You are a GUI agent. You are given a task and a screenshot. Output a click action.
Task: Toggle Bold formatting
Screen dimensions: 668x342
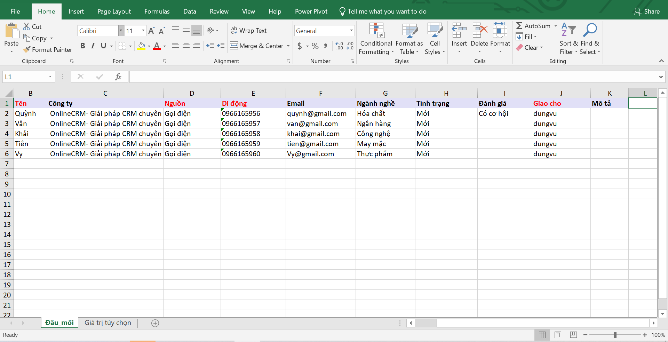pyautogui.click(x=83, y=46)
